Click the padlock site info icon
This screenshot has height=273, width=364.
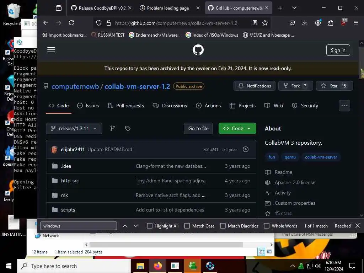click(109, 23)
